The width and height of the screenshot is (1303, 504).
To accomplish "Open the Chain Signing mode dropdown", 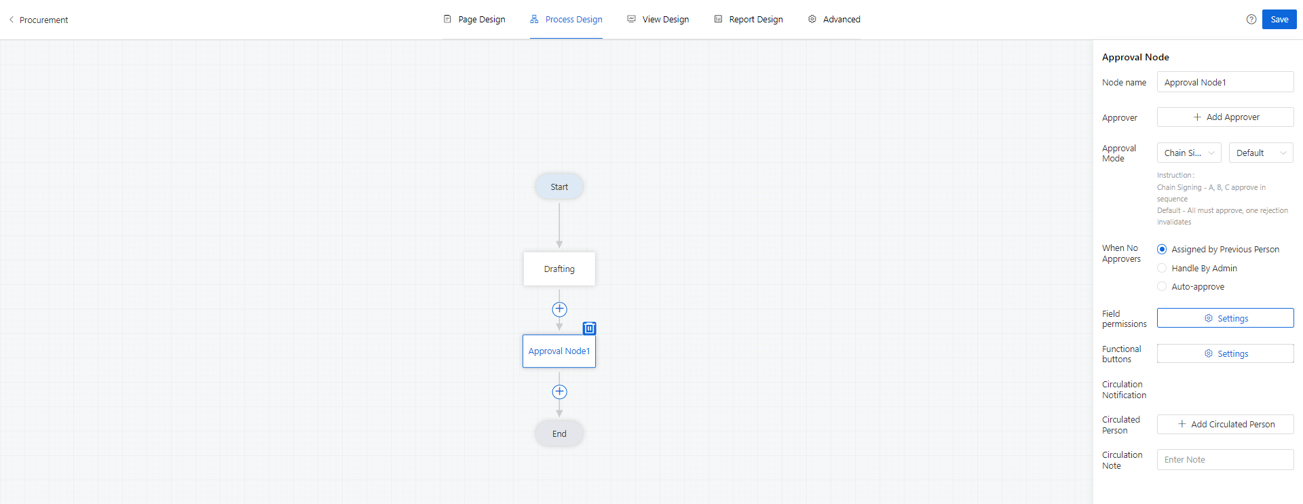I will (1189, 153).
